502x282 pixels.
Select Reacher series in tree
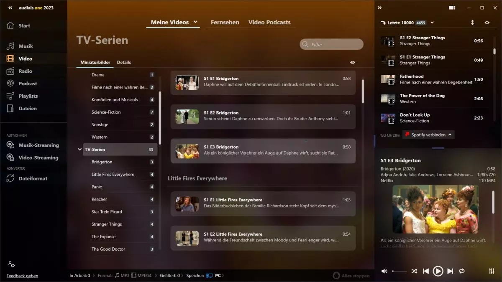pyautogui.click(x=121, y=199)
